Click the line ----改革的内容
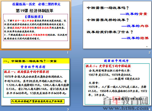Screen dimensions: 152x111 tap(135, 26)
